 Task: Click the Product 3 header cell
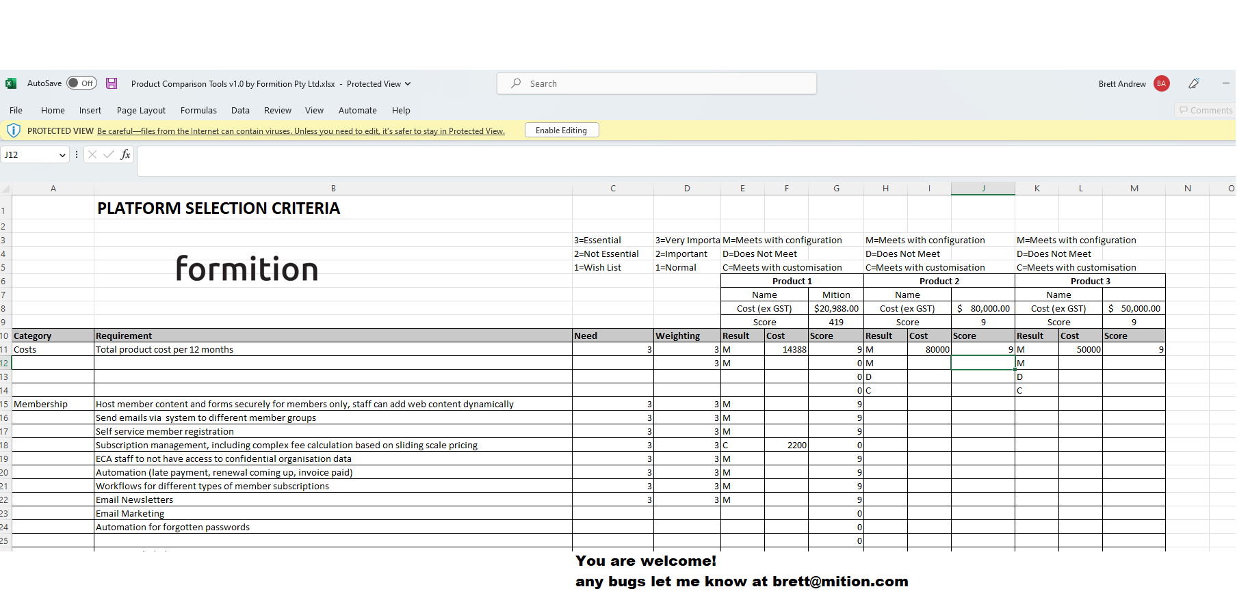[1090, 281]
